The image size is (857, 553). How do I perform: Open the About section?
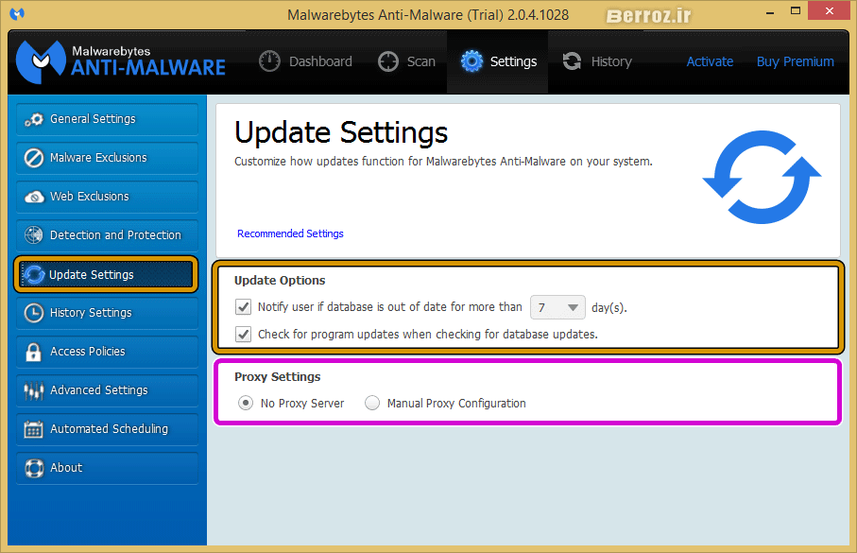[x=107, y=468]
